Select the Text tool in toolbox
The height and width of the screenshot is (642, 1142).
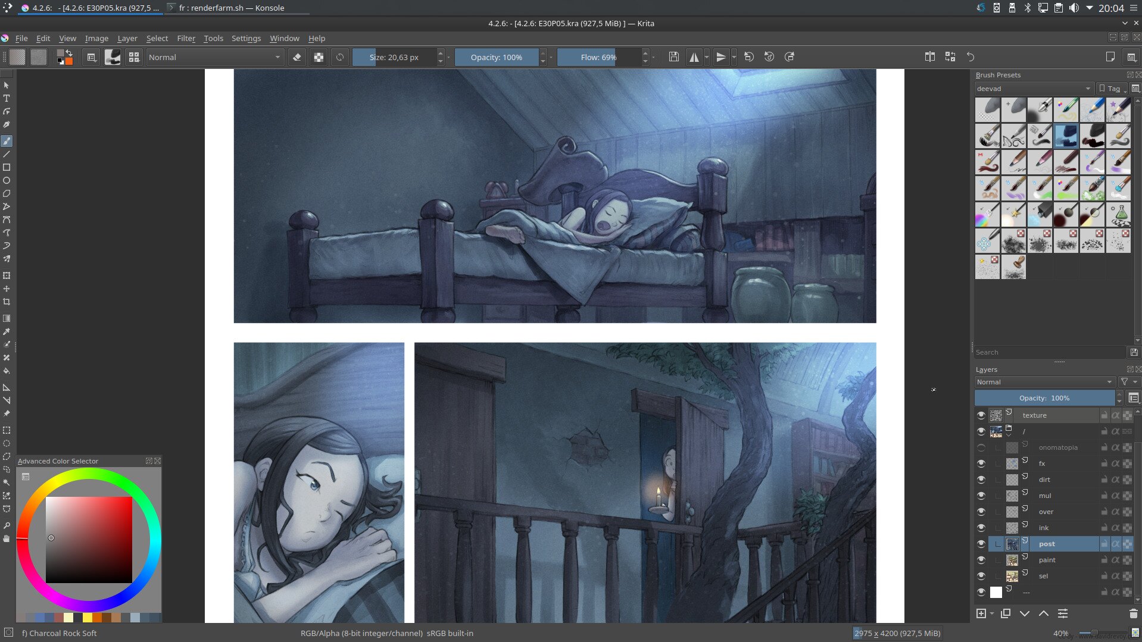[7, 99]
